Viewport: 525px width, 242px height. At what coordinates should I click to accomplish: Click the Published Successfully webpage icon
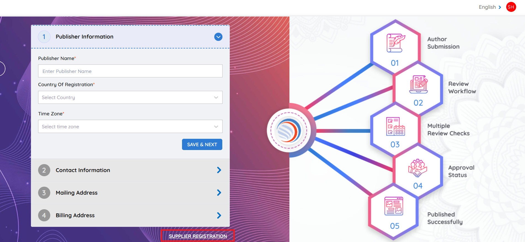394,206
